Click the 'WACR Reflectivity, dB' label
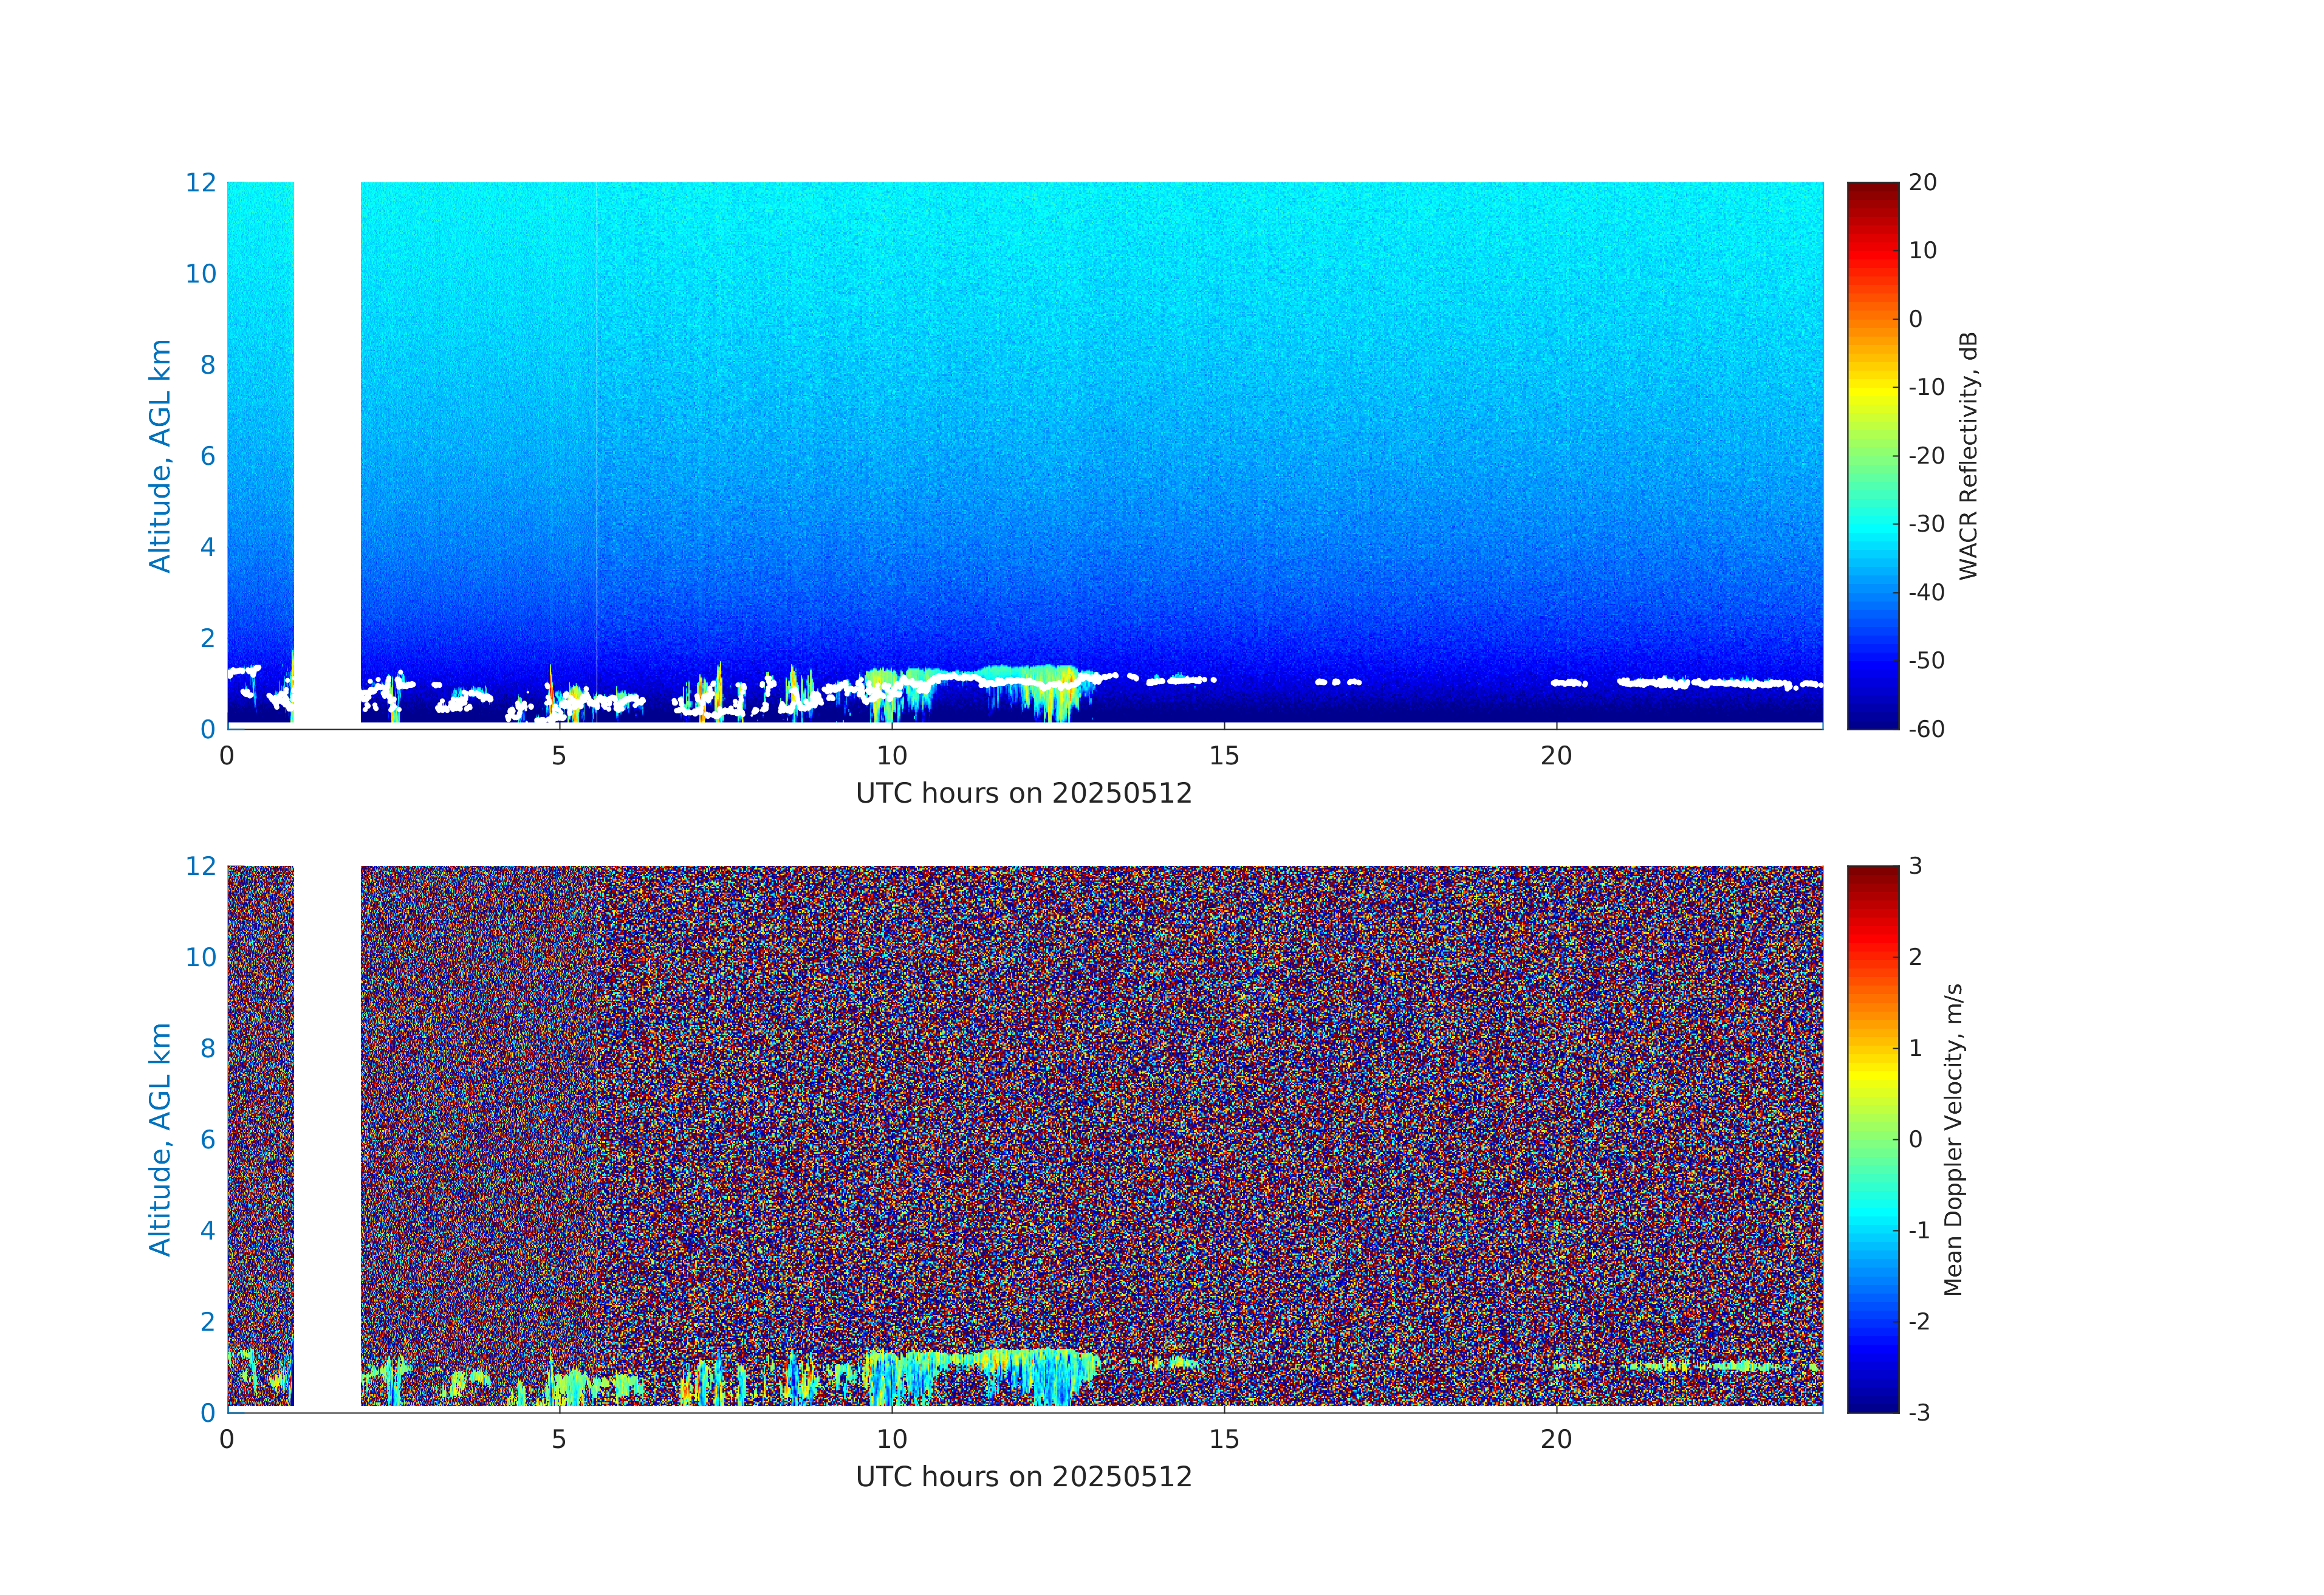Screen dimensions: 2324x1595 pos(1967,455)
